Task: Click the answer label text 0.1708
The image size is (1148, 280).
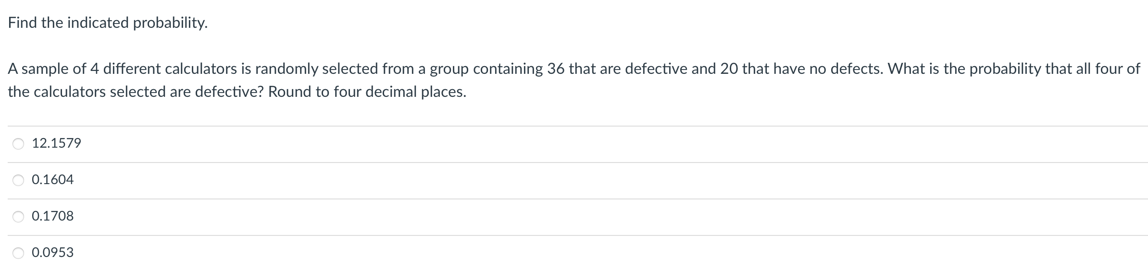Action: 53,216
